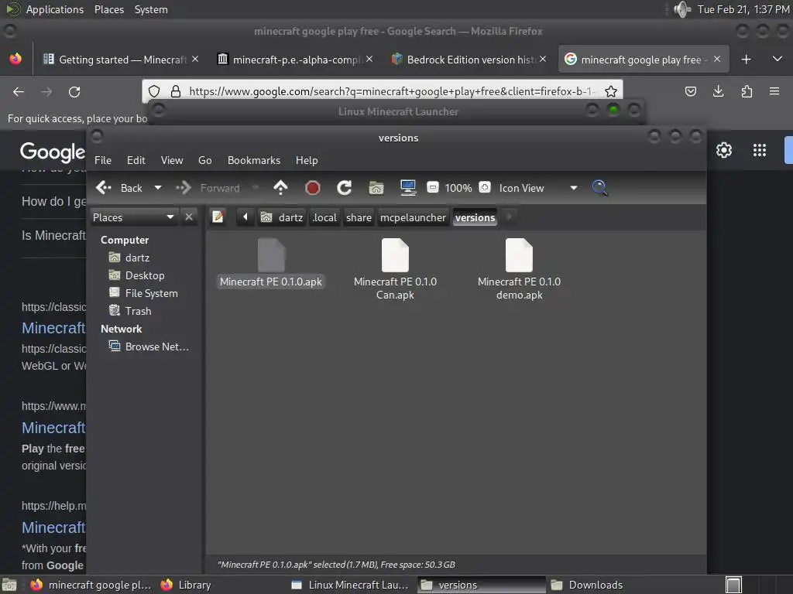793x594 pixels.
Task: Zoom in with the plus icon
Action: 485,187
